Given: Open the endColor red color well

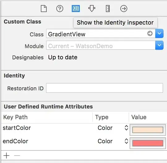Looking at the screenshot, I should click(x=148, y=143).
